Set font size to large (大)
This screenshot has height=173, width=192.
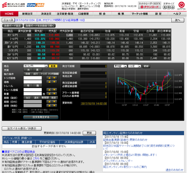click(165, 7)
